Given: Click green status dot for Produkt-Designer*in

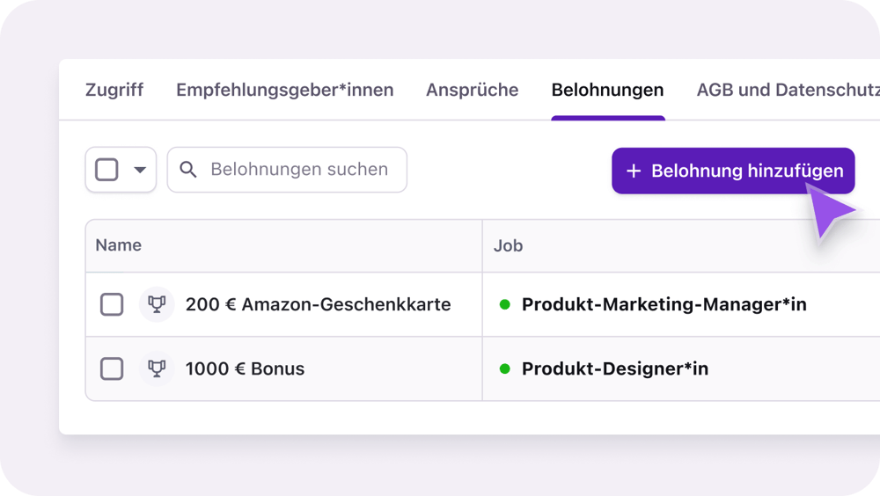Looking at the screenshot, I should click(x=505, y=368).
